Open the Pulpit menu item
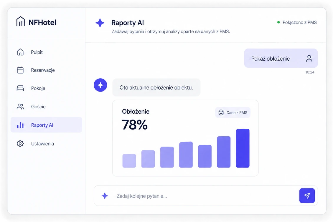This screenshot has width=333, height=222. (x=46, y=52)
